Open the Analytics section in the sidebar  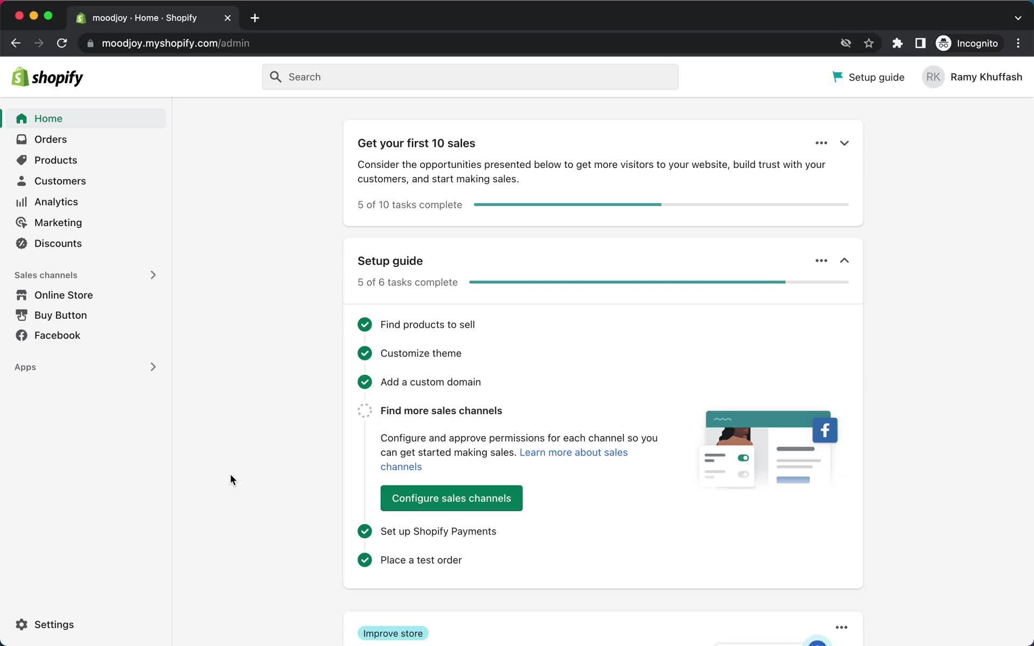click(56, 202)
